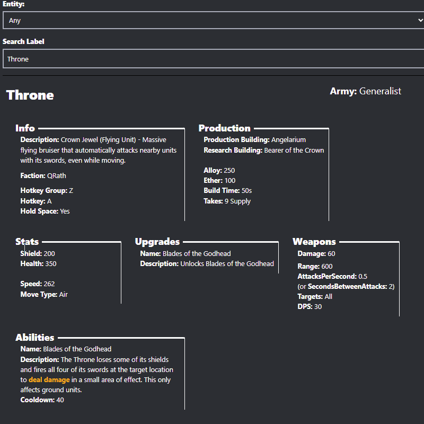Image resolution: width=424 pixels, height=424 pixels.
Task: Click the Research Building Bearer of the Crown text
Action: point(263,151)
